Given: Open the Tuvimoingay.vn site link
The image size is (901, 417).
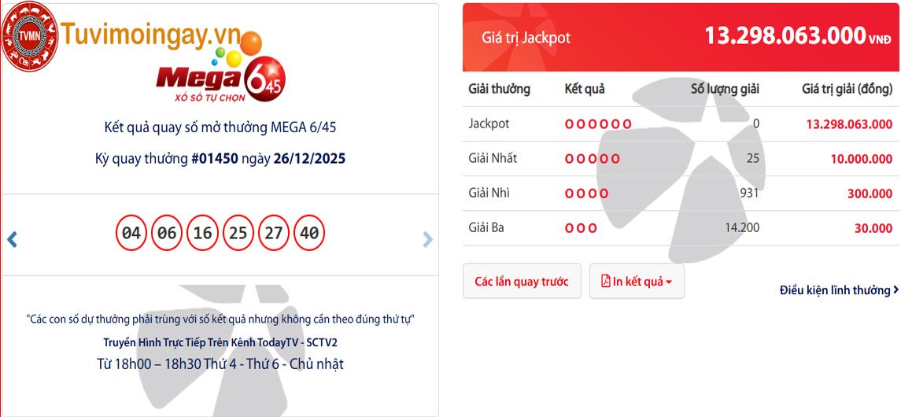Looking at the screenshot, I should tap(139, 35).
